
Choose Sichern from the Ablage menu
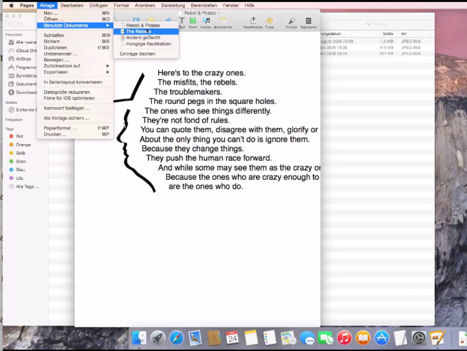tap(75, 41)
